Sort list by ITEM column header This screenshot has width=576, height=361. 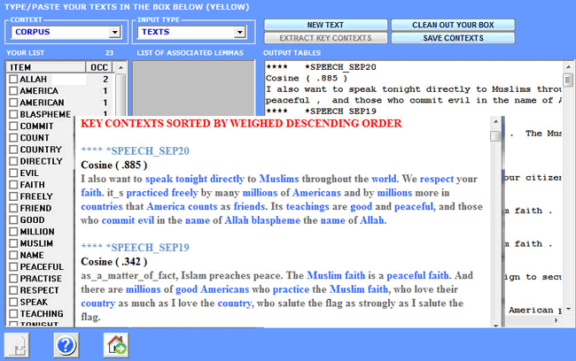pos(46,67)
